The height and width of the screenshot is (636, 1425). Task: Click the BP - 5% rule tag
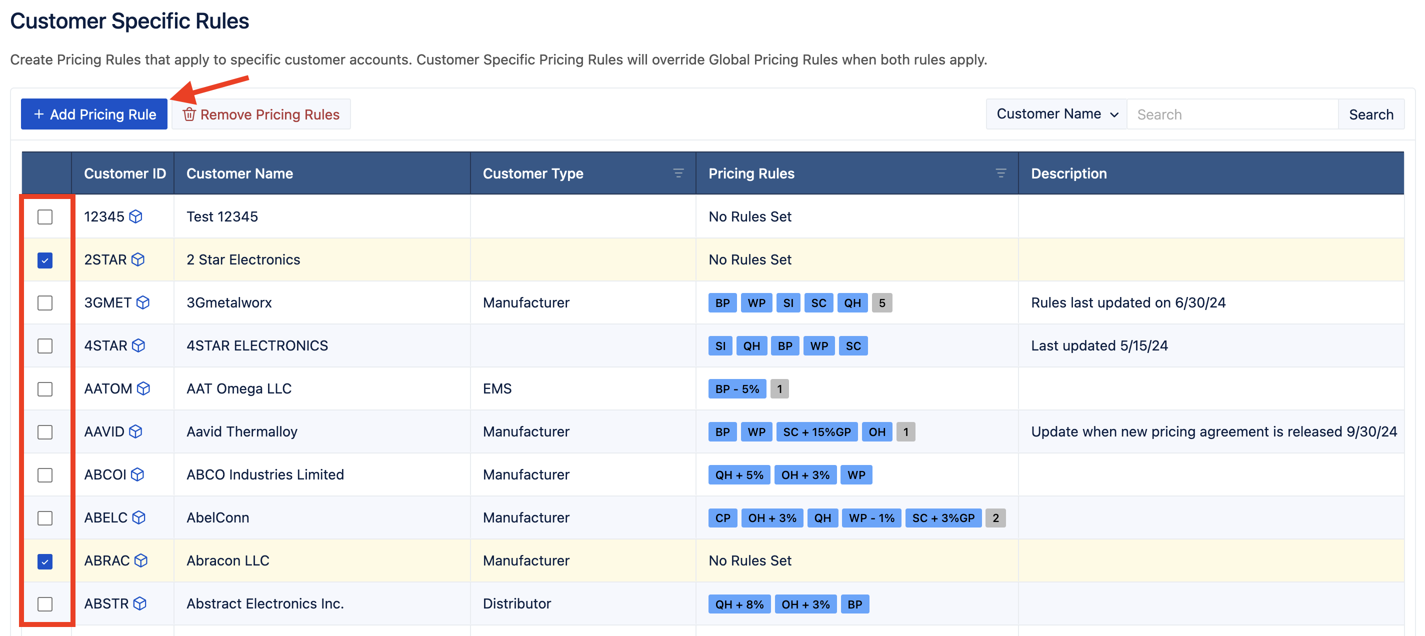[737, 389]
